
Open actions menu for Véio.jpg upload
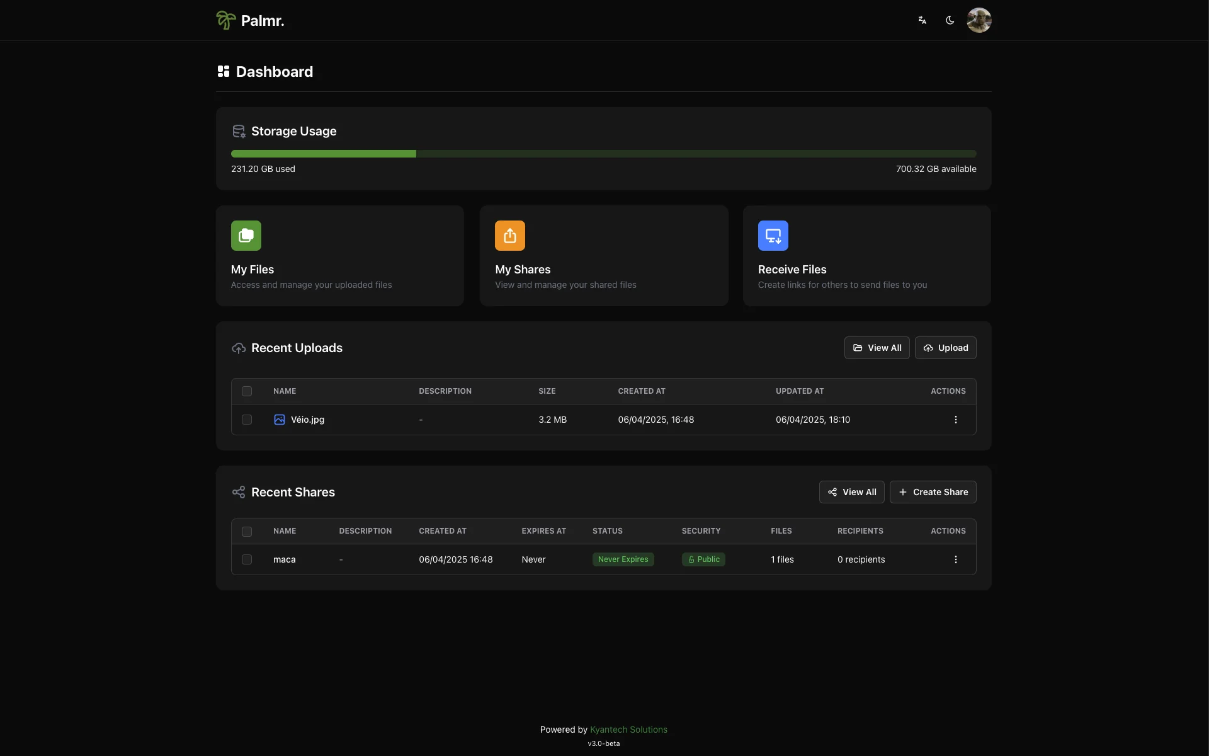tap(956, 419)
